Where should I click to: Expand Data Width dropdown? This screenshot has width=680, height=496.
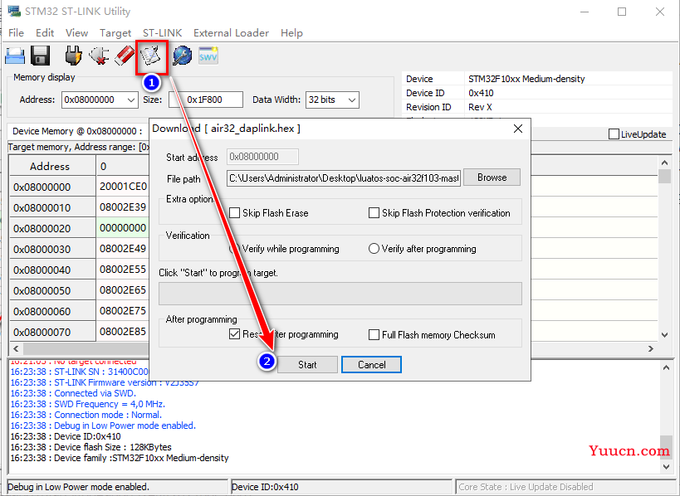click(352, 100)
